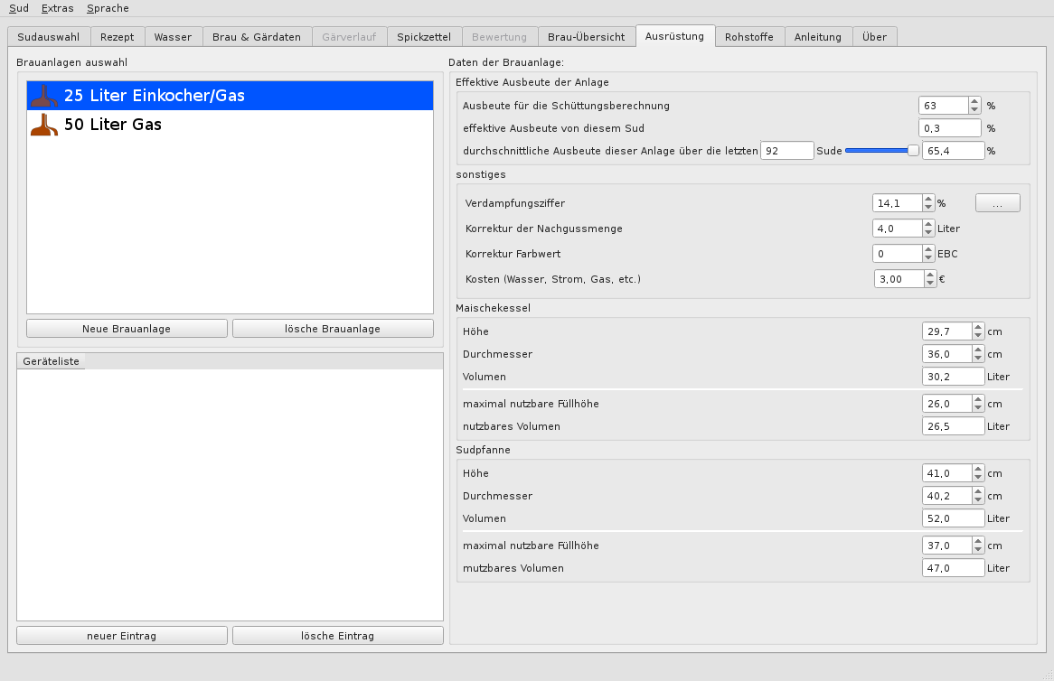Click the neuer Eintrag button
The width and height of the screenshot is (1054, 681).
[121, 636]
